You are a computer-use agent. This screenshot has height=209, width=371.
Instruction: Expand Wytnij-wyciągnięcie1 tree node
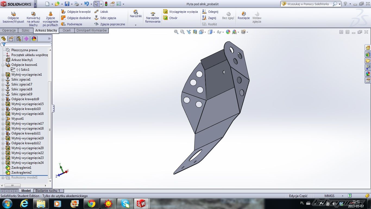[3, 75]
